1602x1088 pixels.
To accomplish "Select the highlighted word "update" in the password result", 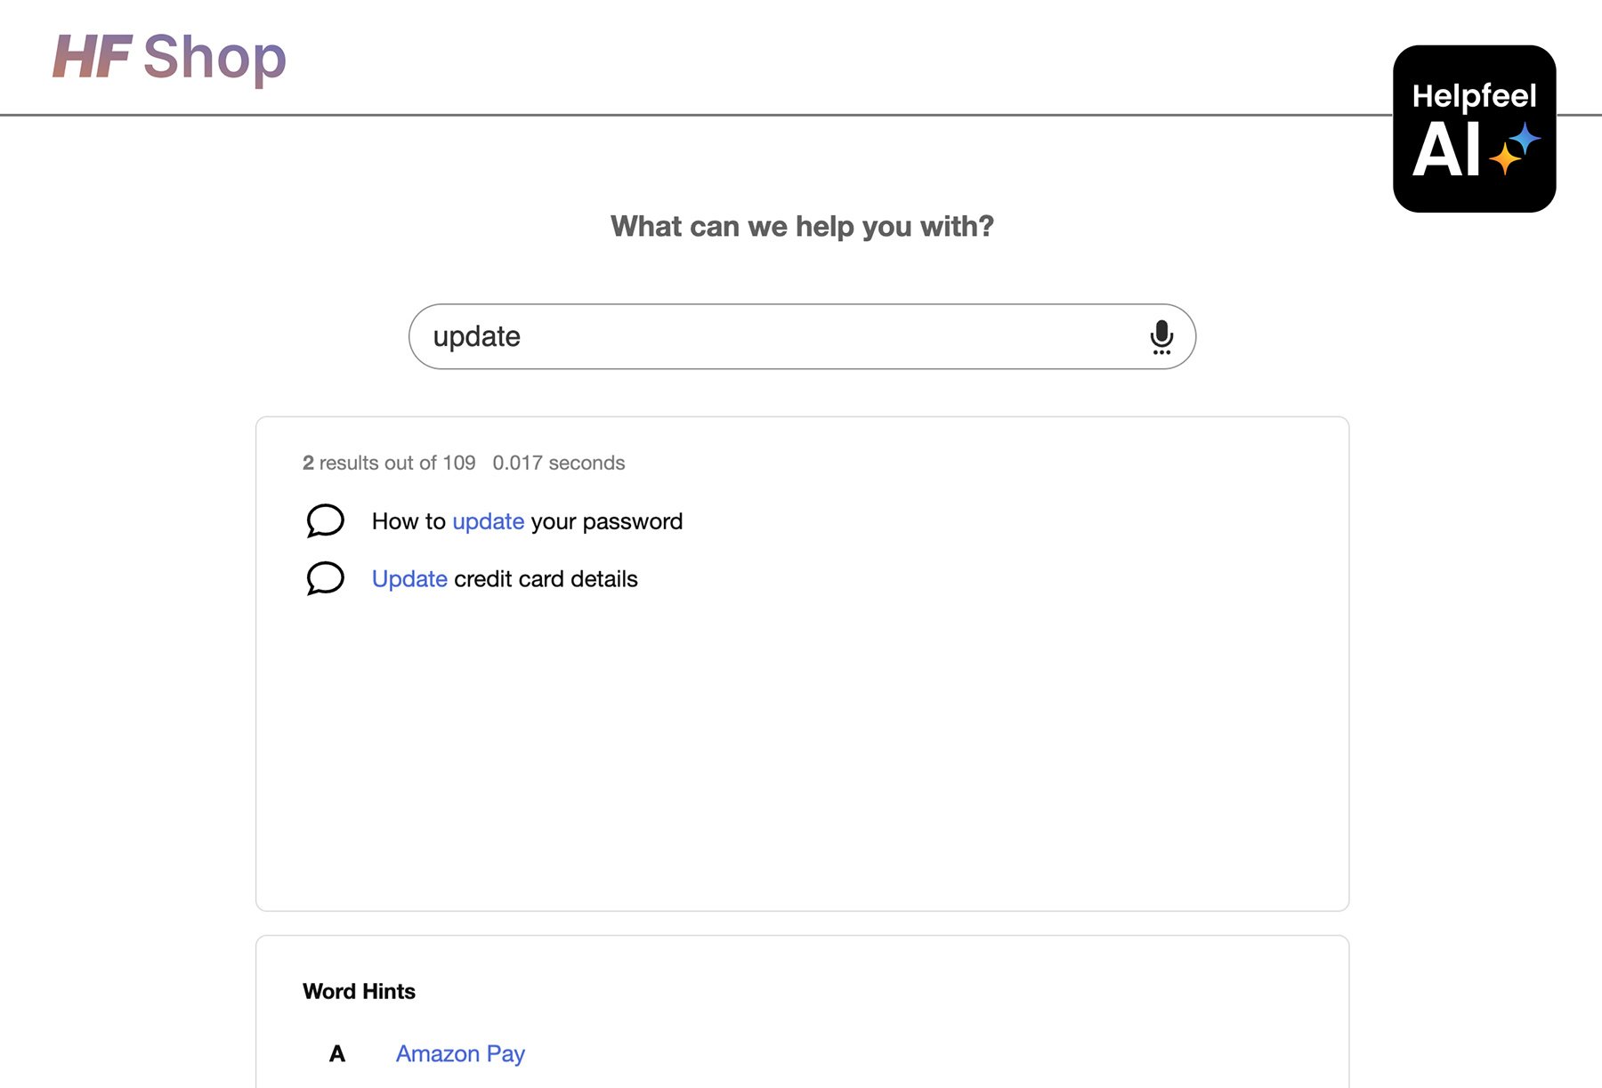I will (x=488, y=521).
